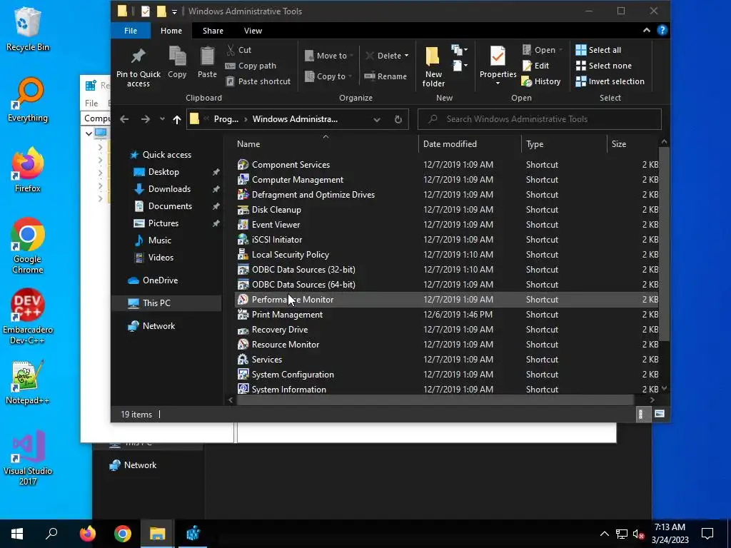731x548 pixels.
Task: Select the Services shortcut
Action: tap(447, 360)
